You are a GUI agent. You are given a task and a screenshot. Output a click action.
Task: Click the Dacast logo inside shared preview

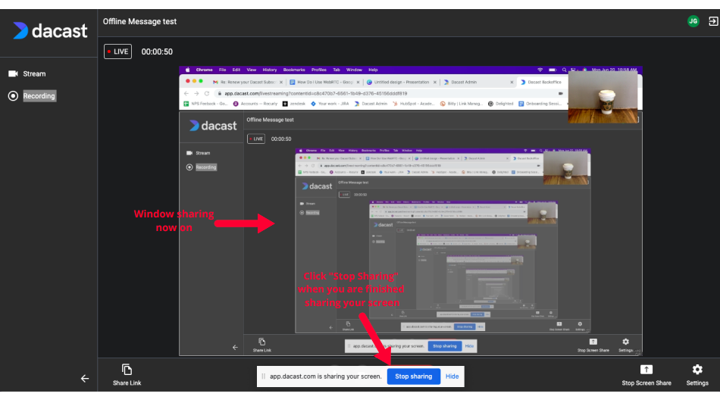coord(213,125)
